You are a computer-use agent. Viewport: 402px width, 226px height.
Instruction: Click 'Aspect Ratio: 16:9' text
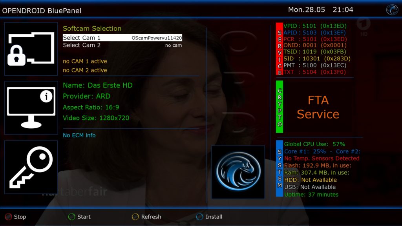(91, 108)
